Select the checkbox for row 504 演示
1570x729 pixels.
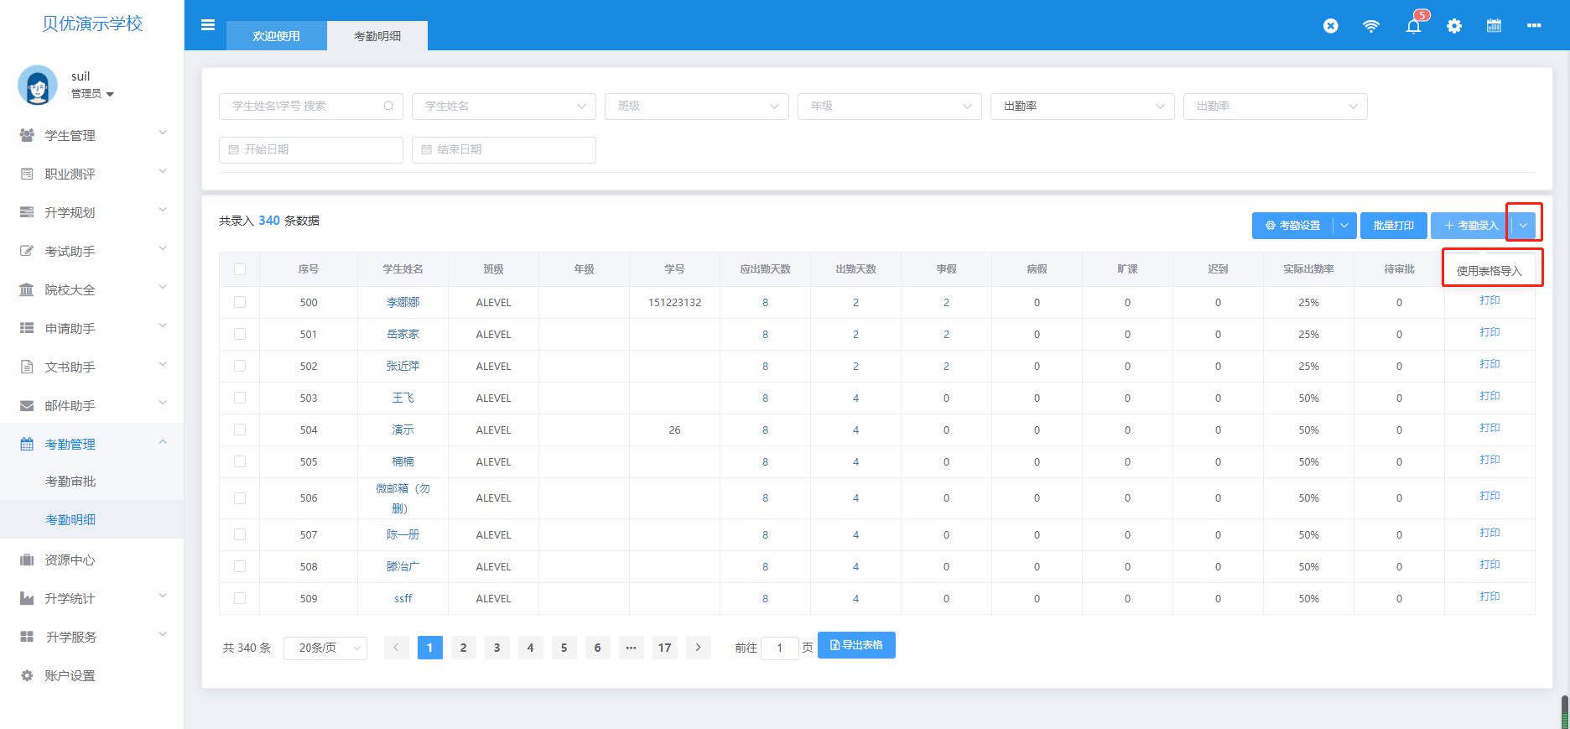(x=240, y=430)
